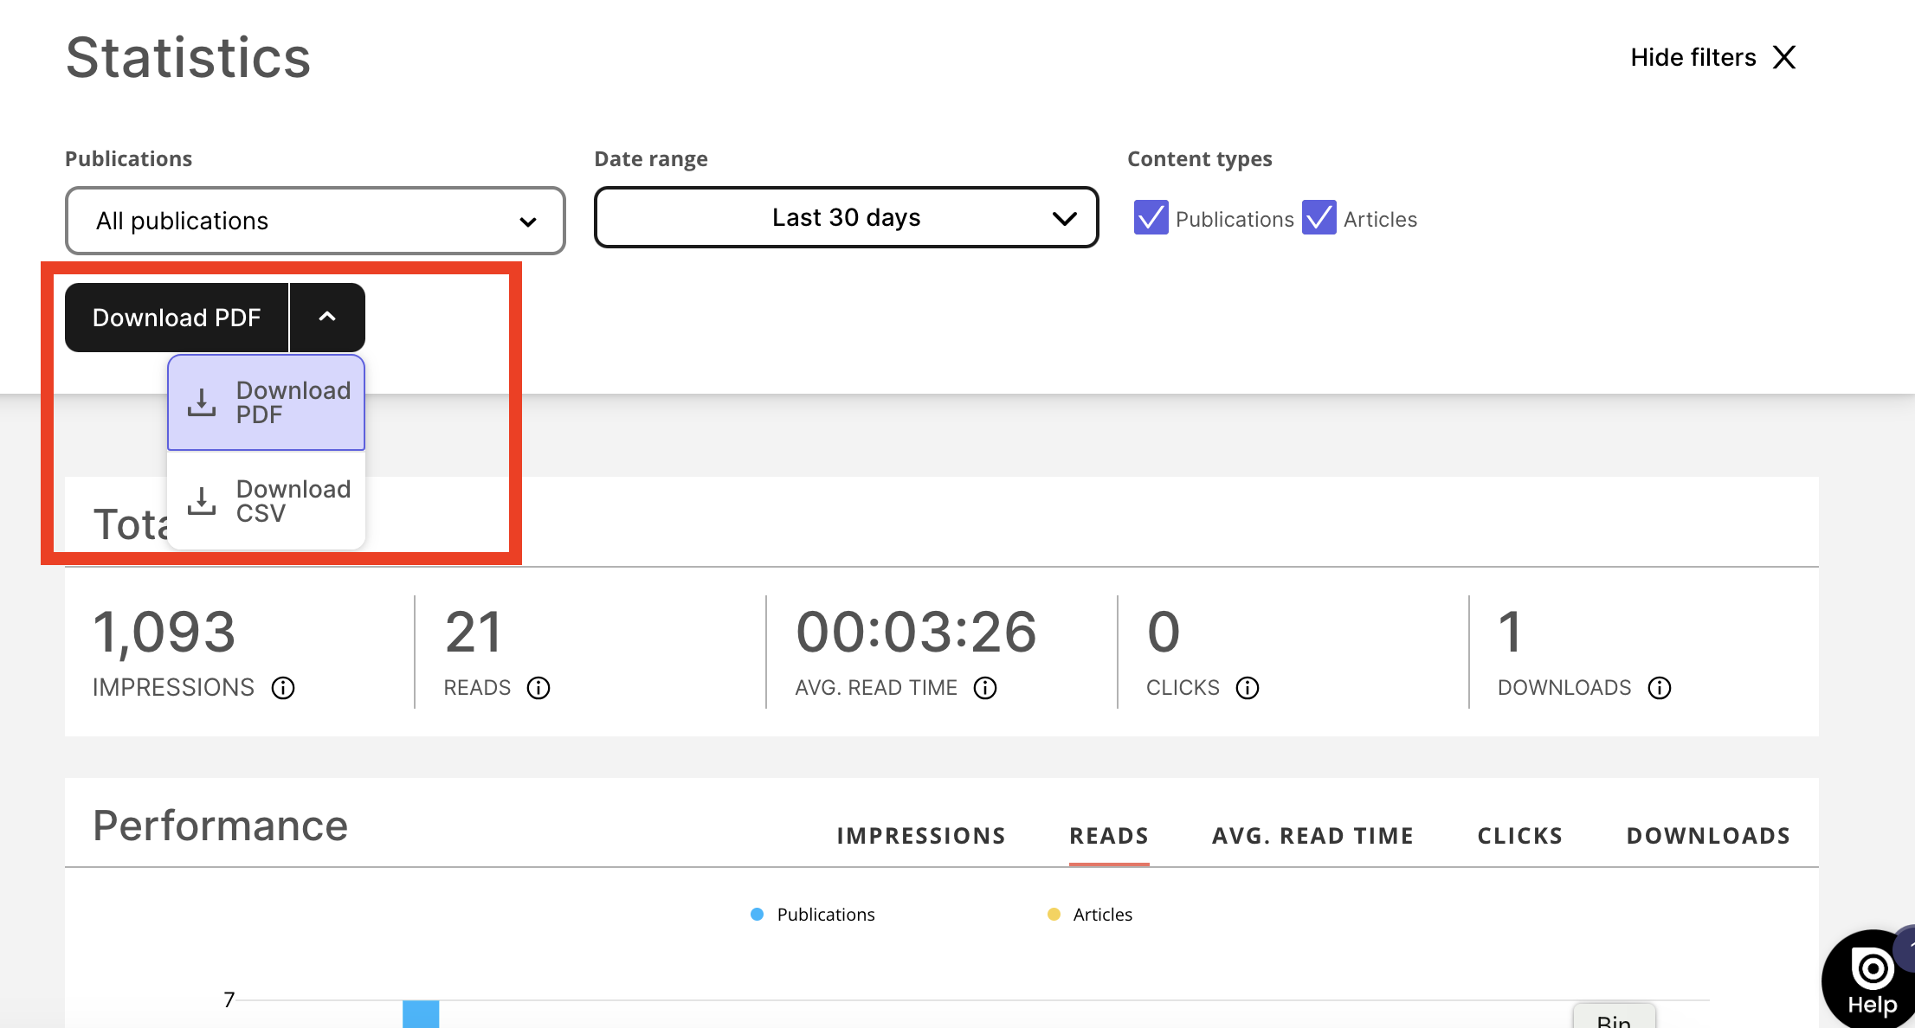Screen dimensions: 1915x1028
Task: Uncheck the Articles content type checkbox
Action: [x=1319, y=218]
